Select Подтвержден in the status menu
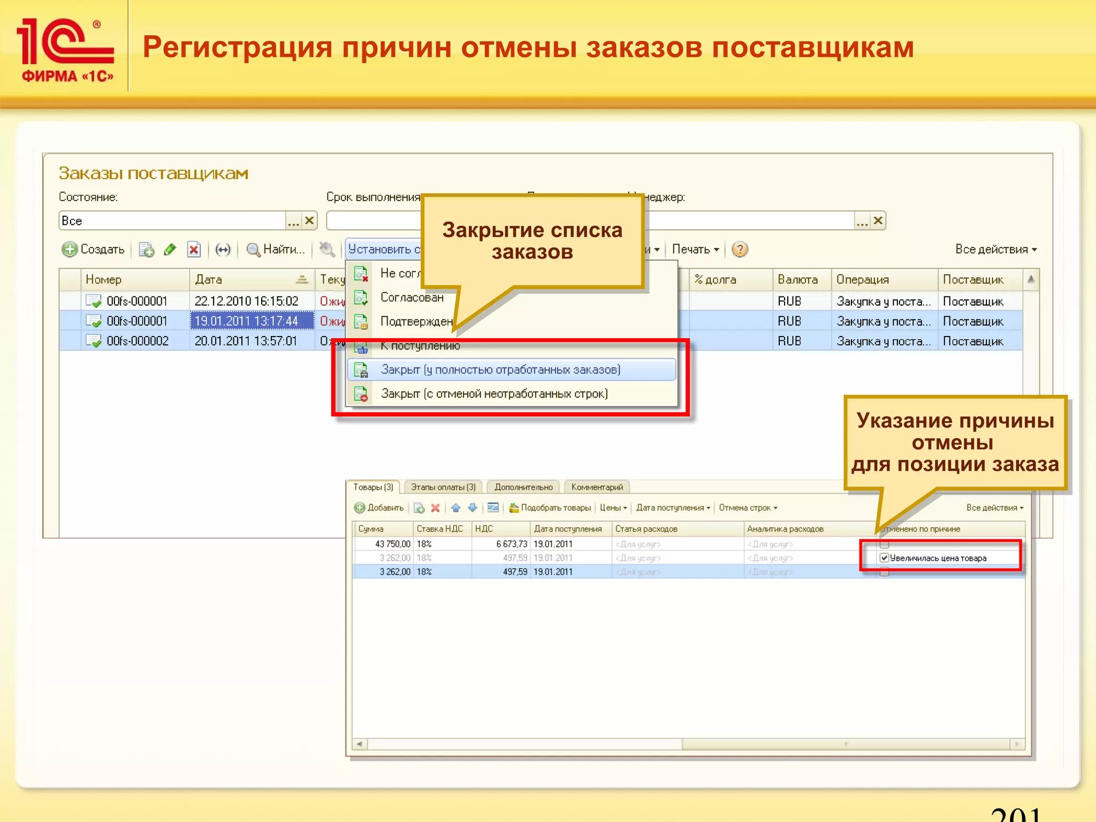This screenshot has height=822, width=1096. [x=416, y=322]
